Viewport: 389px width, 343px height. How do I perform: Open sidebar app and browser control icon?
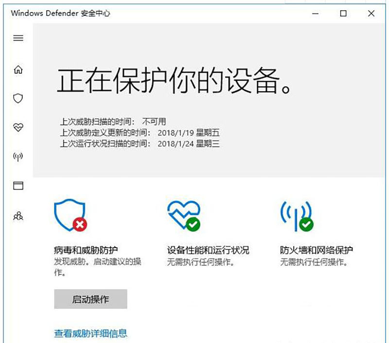[18, 186]
